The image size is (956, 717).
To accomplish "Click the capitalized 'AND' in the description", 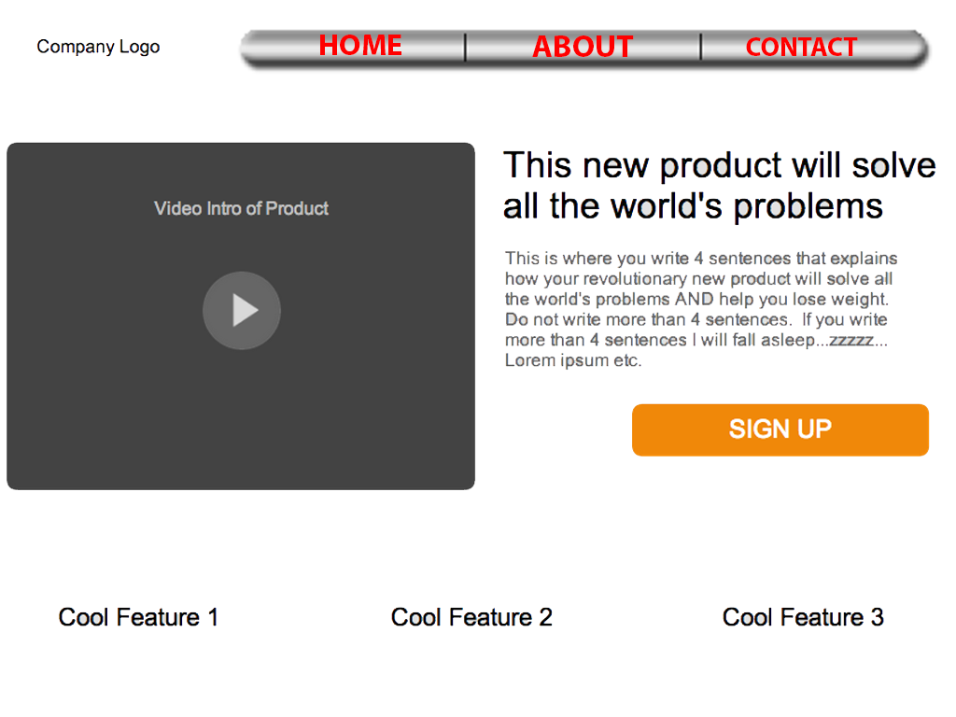I will [694, 300].
